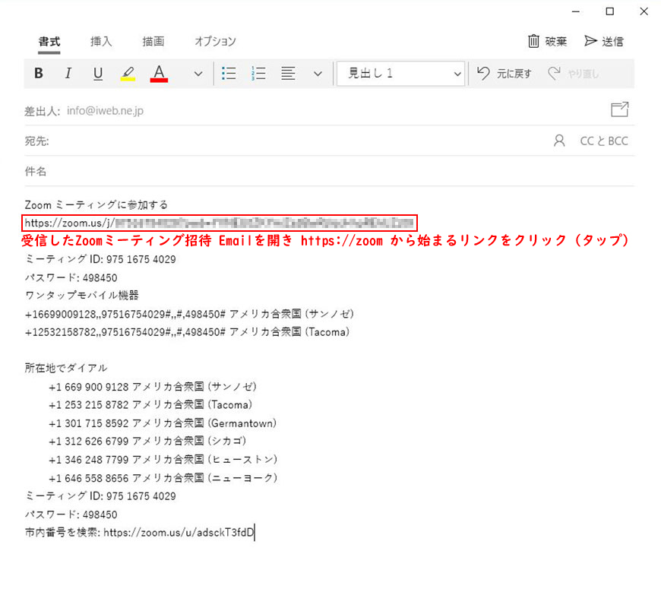Click the heading Zoom ミーティングに参加する
This screenshot has height=608, width=661.
point(96,205)
